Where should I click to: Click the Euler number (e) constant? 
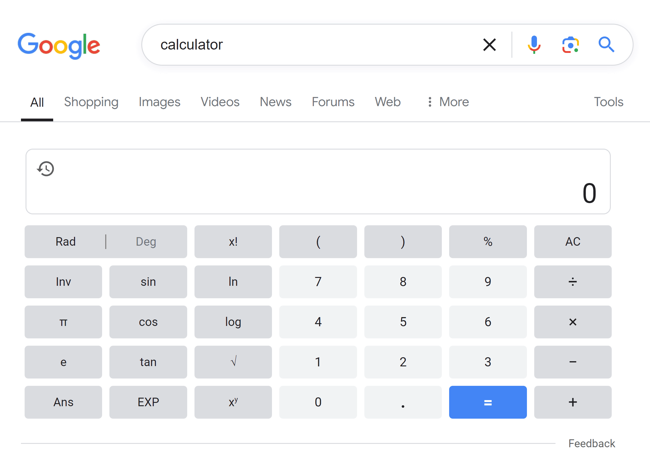point(64,362)
